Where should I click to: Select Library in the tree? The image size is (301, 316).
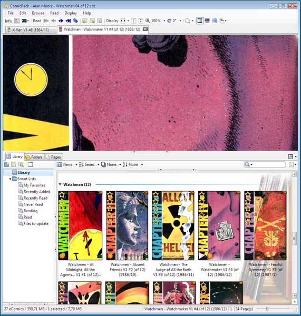pos(28,172)
